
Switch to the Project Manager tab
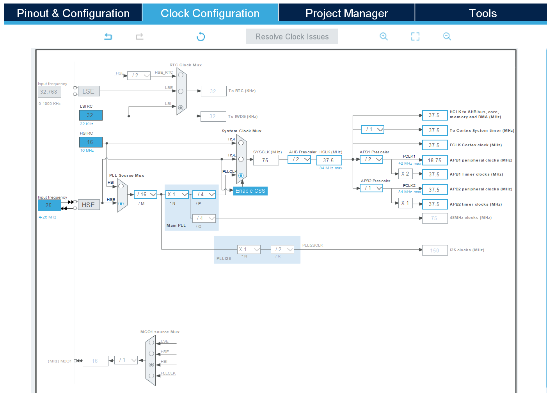click(346, 13)
